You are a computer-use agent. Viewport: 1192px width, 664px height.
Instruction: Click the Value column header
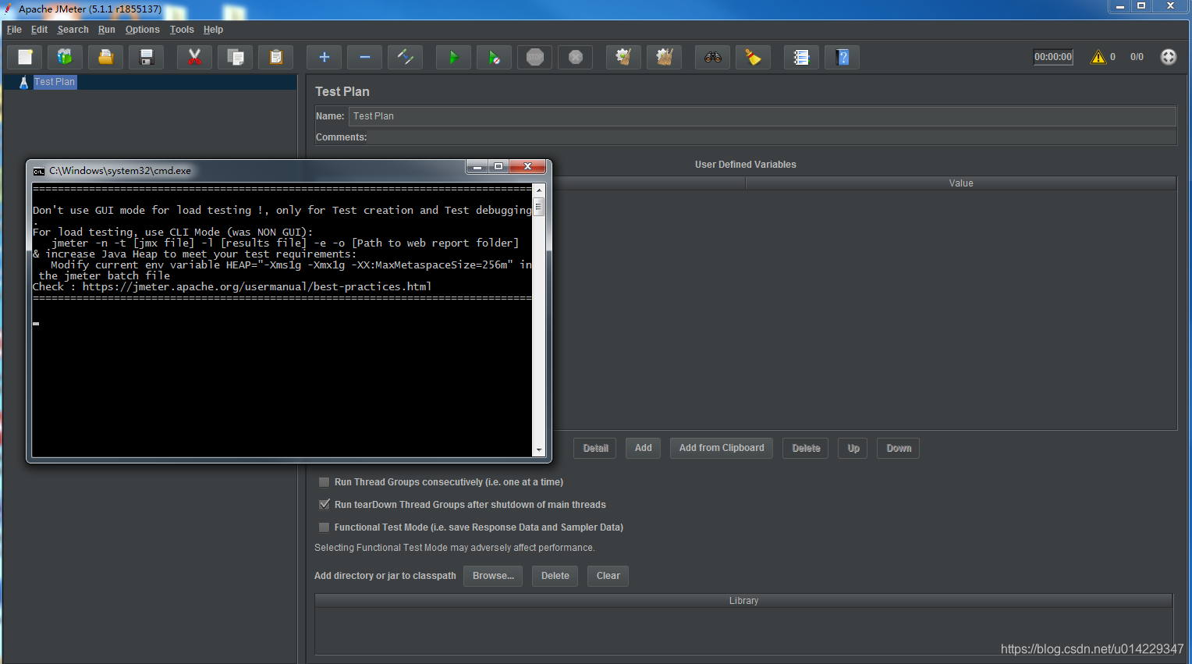[961, 183]
